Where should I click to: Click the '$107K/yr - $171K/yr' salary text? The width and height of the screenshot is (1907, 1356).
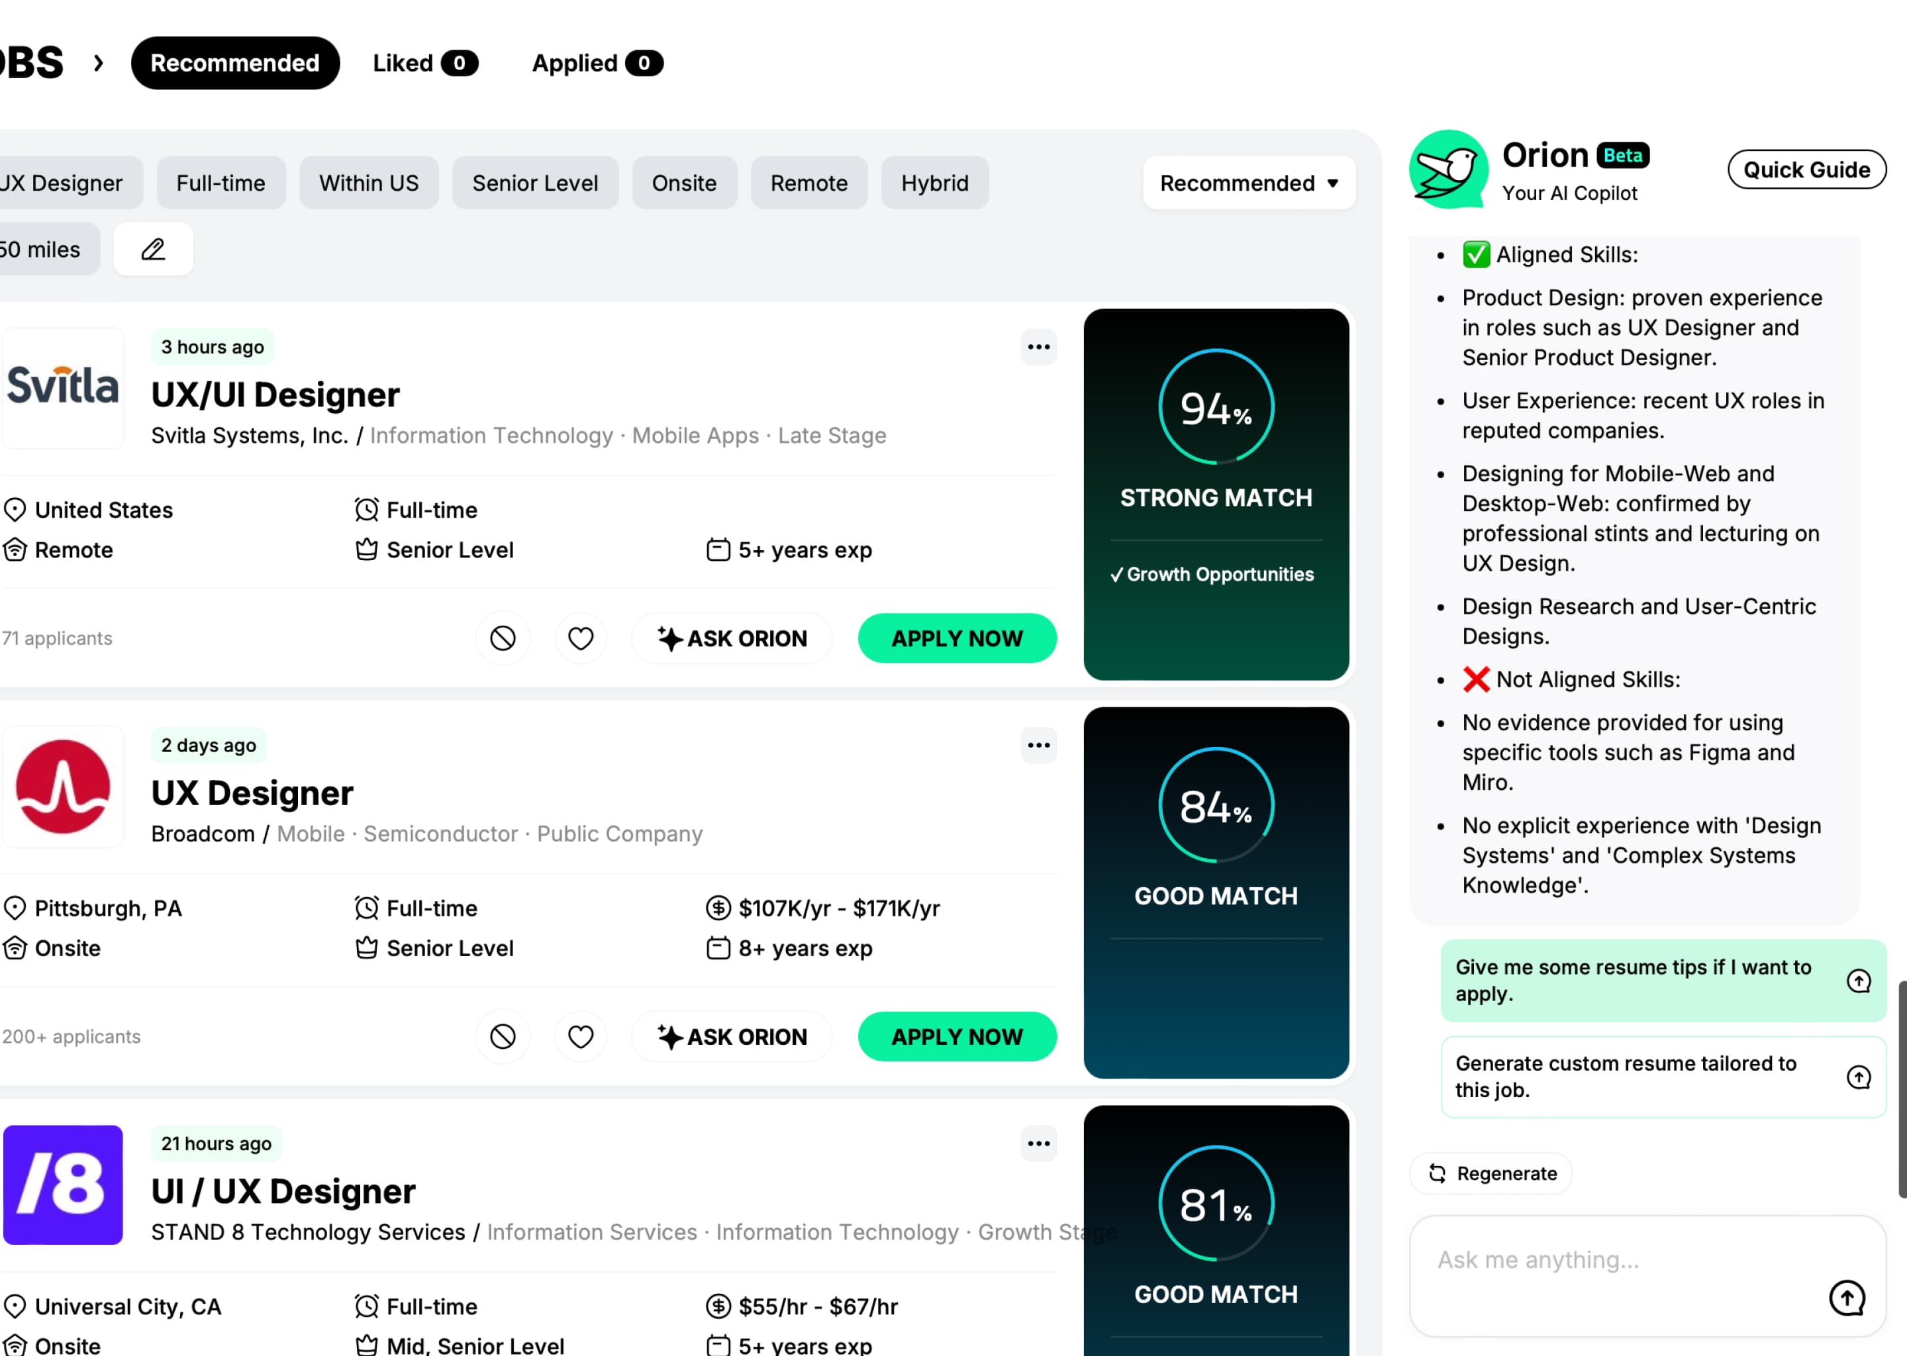click(839, 908)
